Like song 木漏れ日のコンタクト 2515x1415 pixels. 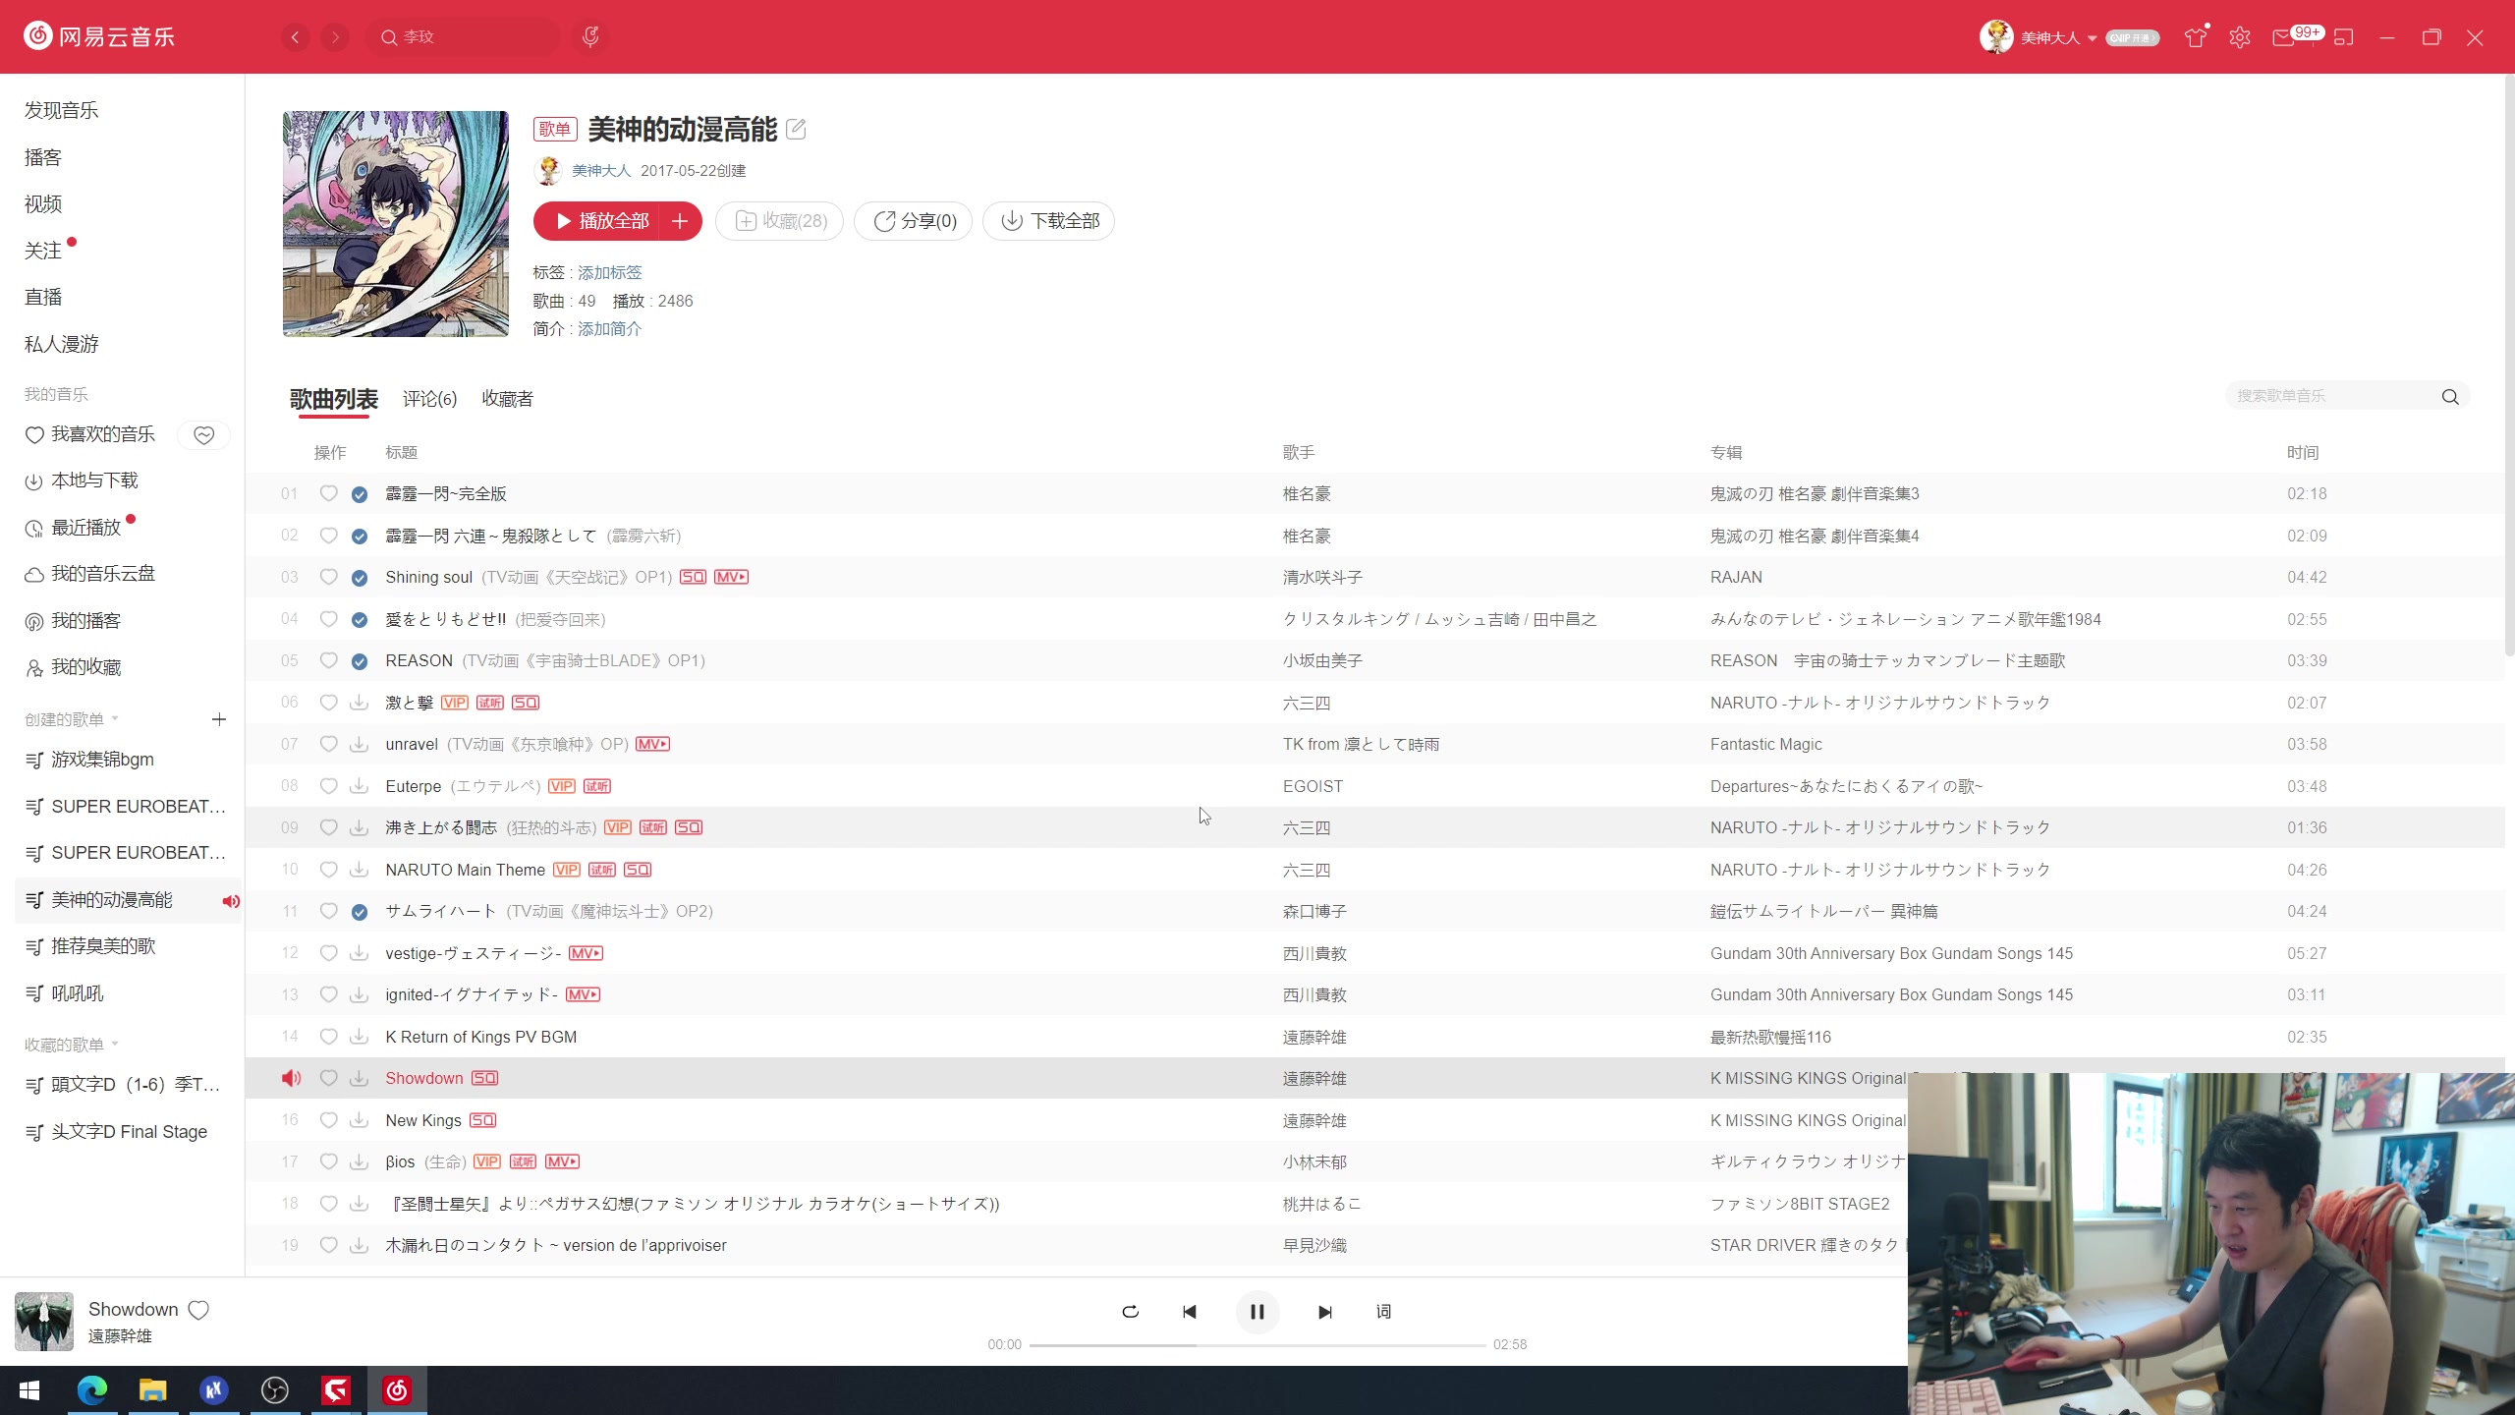tap(329, 1245)
